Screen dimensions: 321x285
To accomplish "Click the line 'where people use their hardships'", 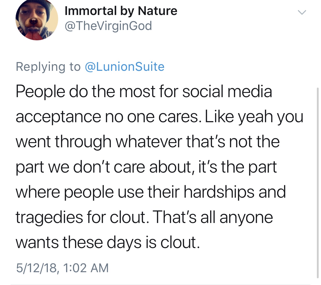I will point(151,192).
